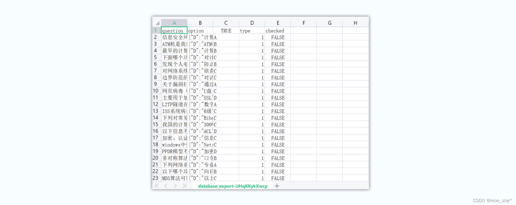Add a new sheet with plus icon
This screenshot has width=516, height=205.
[277, 186]
